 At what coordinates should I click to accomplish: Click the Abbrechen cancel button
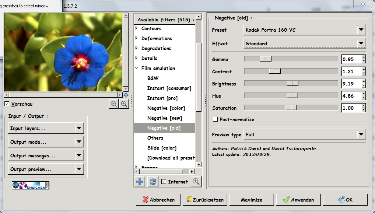pos(158,200)
